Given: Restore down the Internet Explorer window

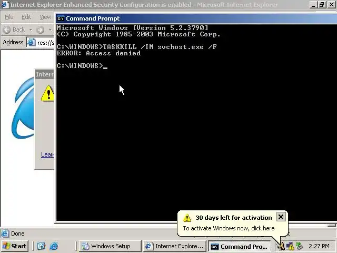Looking at the screenshot, I should point(322,5).
